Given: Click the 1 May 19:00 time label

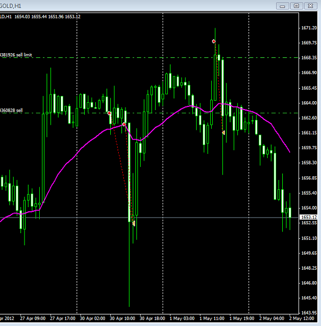Looking at the screenshot, I should point(242,319).
